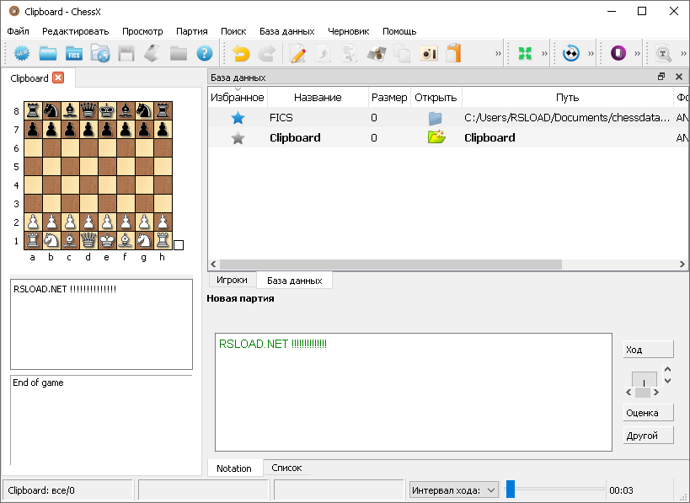The width and height of the screenshot is (690, 503).
Task: Open a database from the web
Action: click(x=100, y=54)
